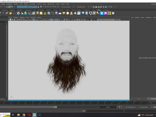This screenshot has width=156, height=117.
Task: Open the light bulb lister shelf icon
Action: (98, 13)
